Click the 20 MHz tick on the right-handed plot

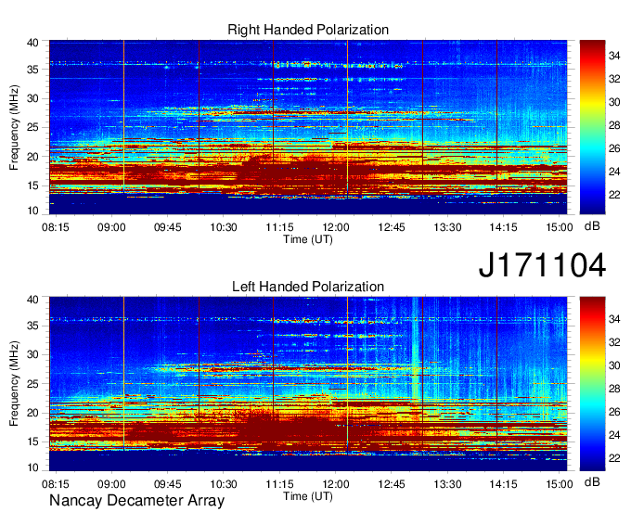[x=32, y=157]
